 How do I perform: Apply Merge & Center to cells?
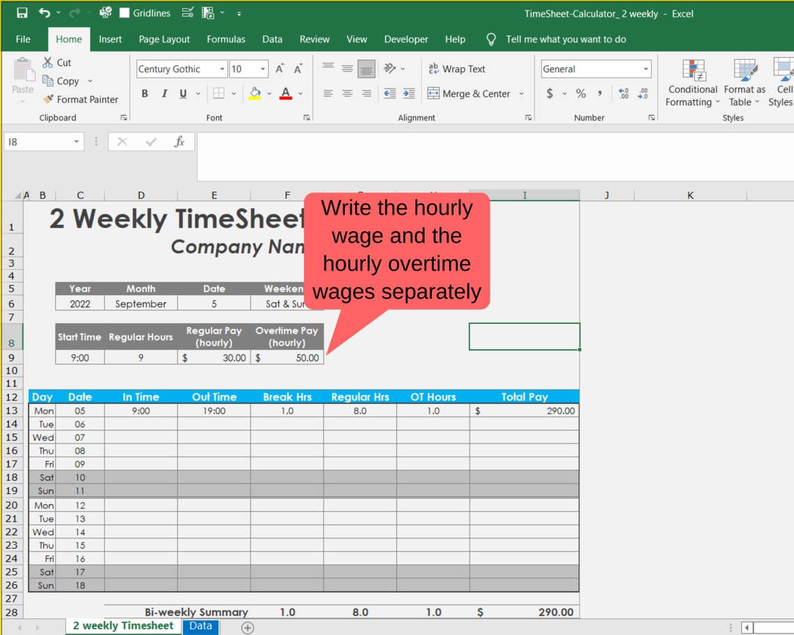(476, 93)
